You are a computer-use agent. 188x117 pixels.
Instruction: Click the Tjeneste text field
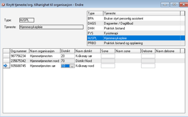pos(51,27)
